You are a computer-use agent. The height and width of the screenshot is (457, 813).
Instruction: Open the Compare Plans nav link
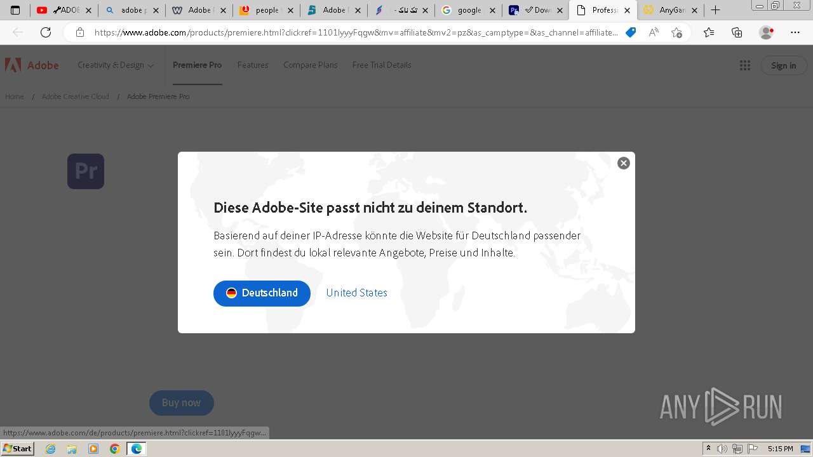coord(310,65)
